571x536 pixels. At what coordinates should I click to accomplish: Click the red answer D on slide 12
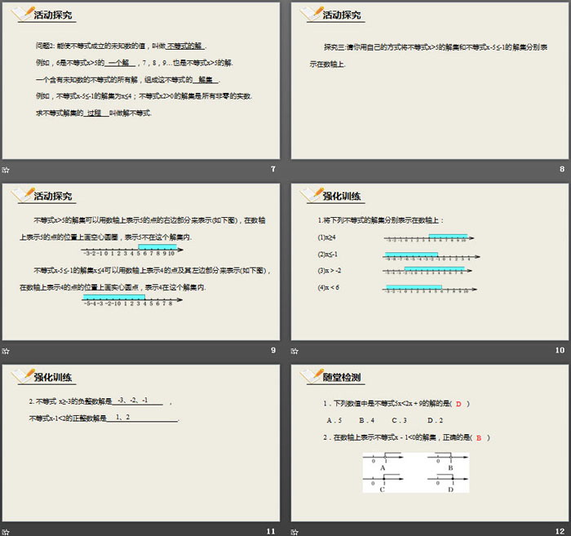[458, 404]
